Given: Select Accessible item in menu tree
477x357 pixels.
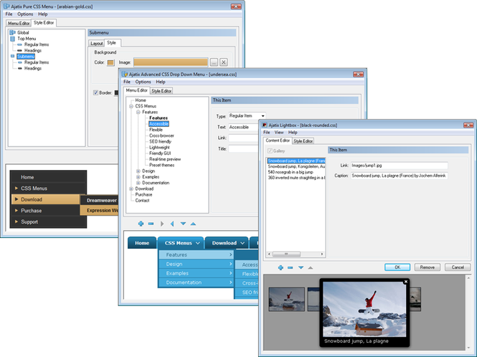Looking at the screenshot, I should click(159, 124).
